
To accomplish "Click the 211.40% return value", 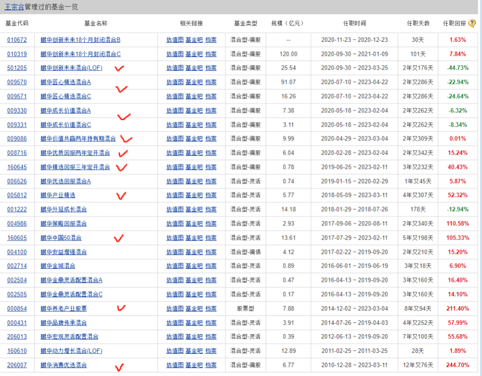I will 458,309.
